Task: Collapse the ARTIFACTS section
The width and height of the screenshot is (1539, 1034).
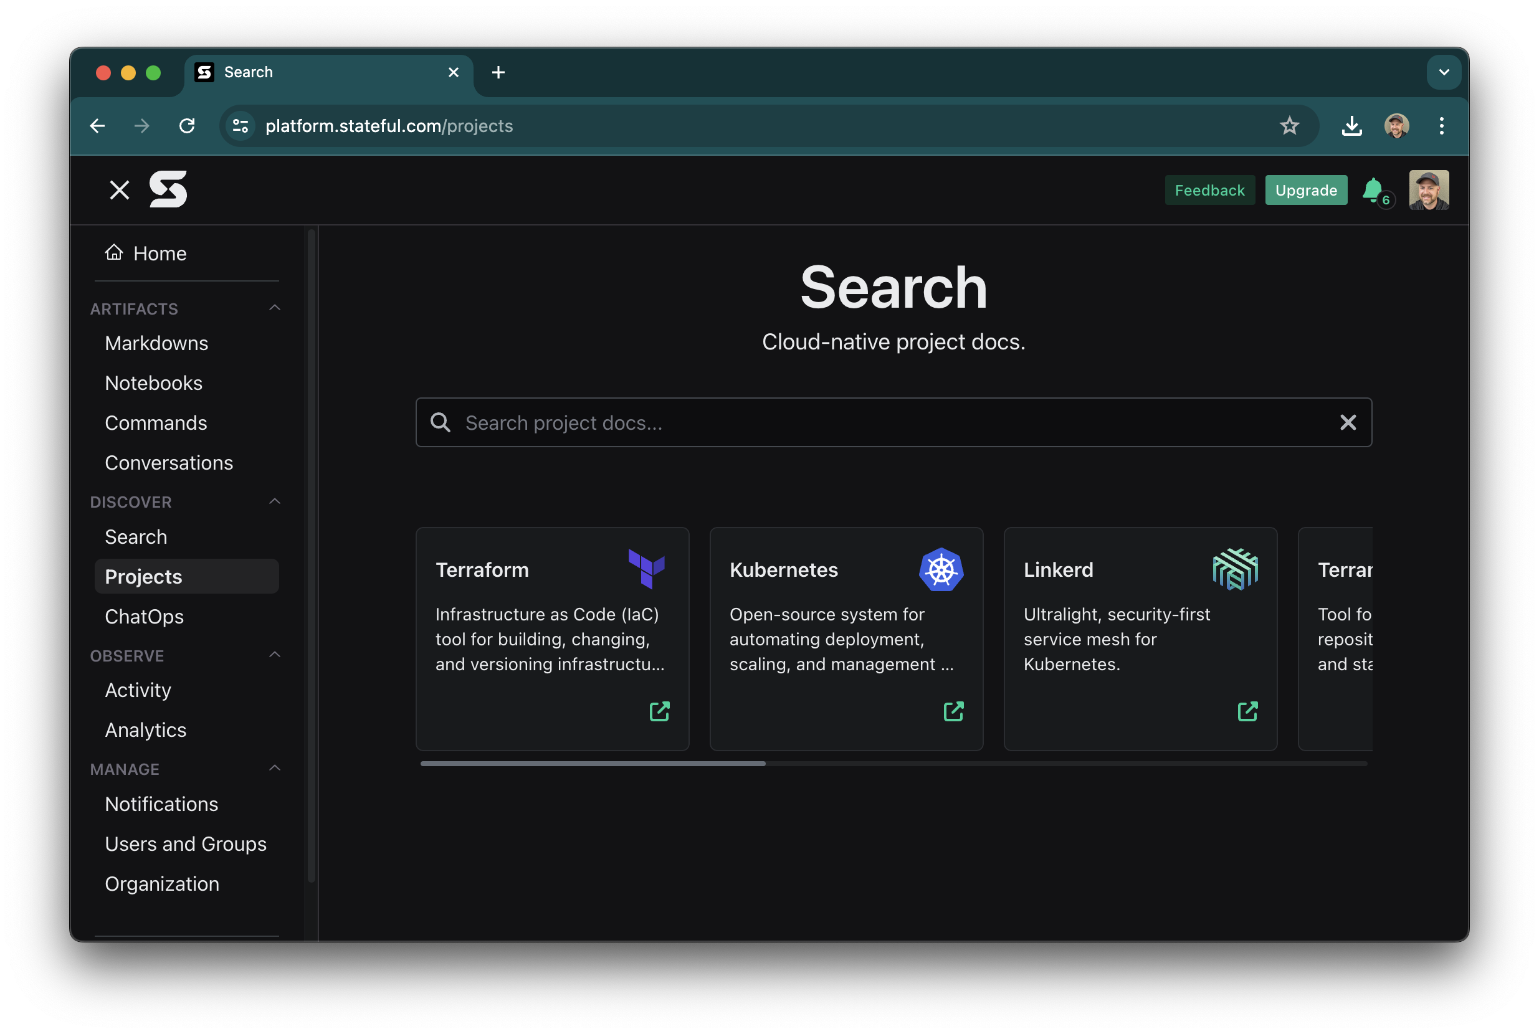Action: [275, 308]
